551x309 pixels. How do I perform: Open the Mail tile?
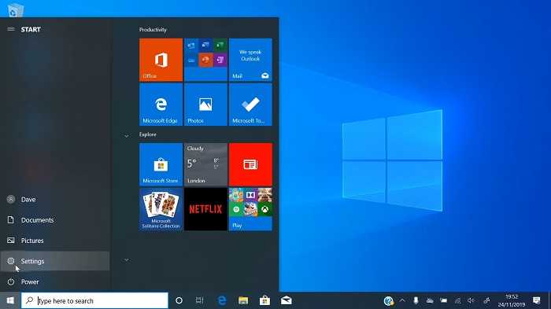point(250,60)
